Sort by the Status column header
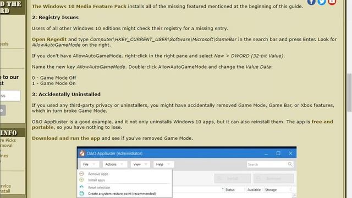The width and height of the screenshot is (352, 198). (x=230, y=190)
